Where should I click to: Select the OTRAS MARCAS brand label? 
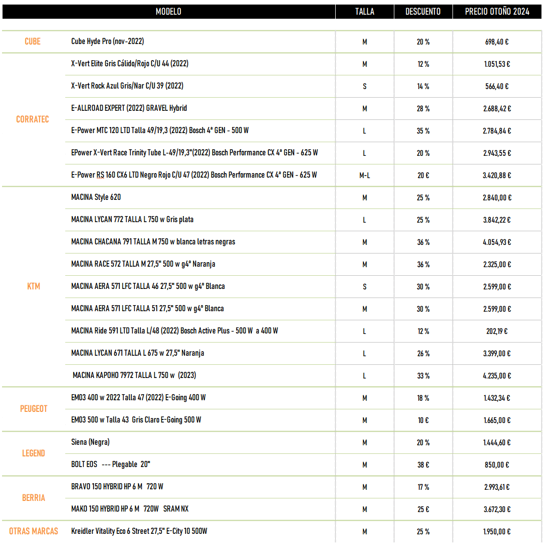33,531
